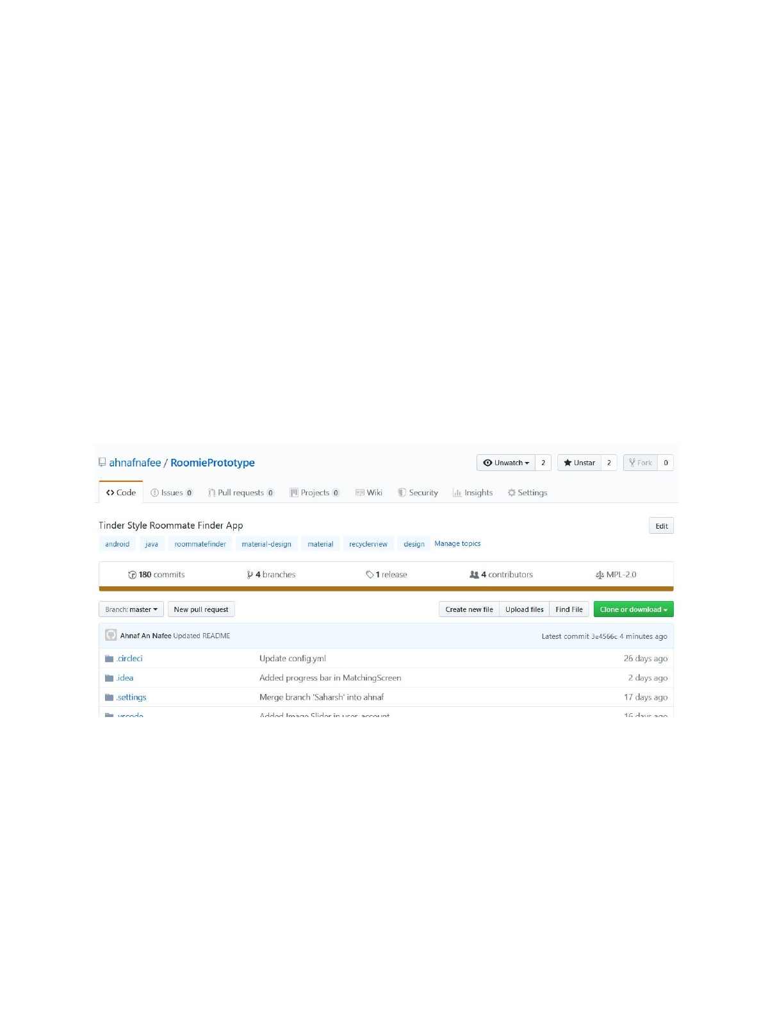784x1015 pixels.
Task: Open the Updated README commit message
Action: [202, 636]
